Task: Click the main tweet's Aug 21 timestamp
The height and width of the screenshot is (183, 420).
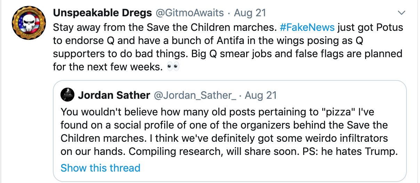Action: click(x=250, y=13)
